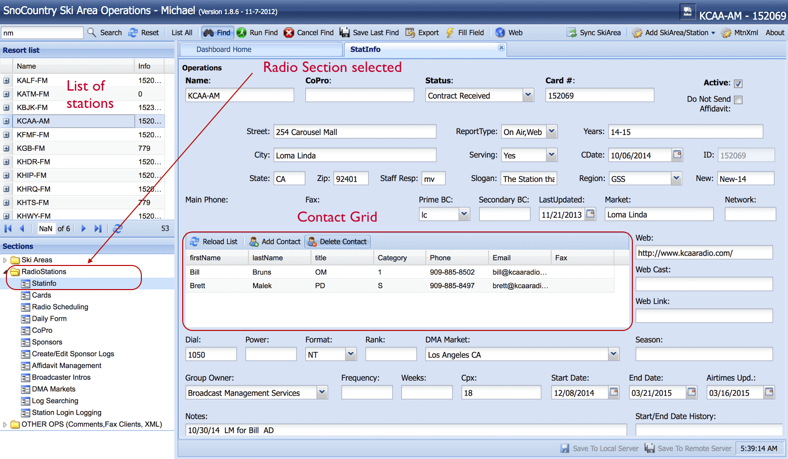Image resolution: width=788 pixels, height=459 pixels.
Task: Open the DMA Market dropdown
Action: pos(613,354)
